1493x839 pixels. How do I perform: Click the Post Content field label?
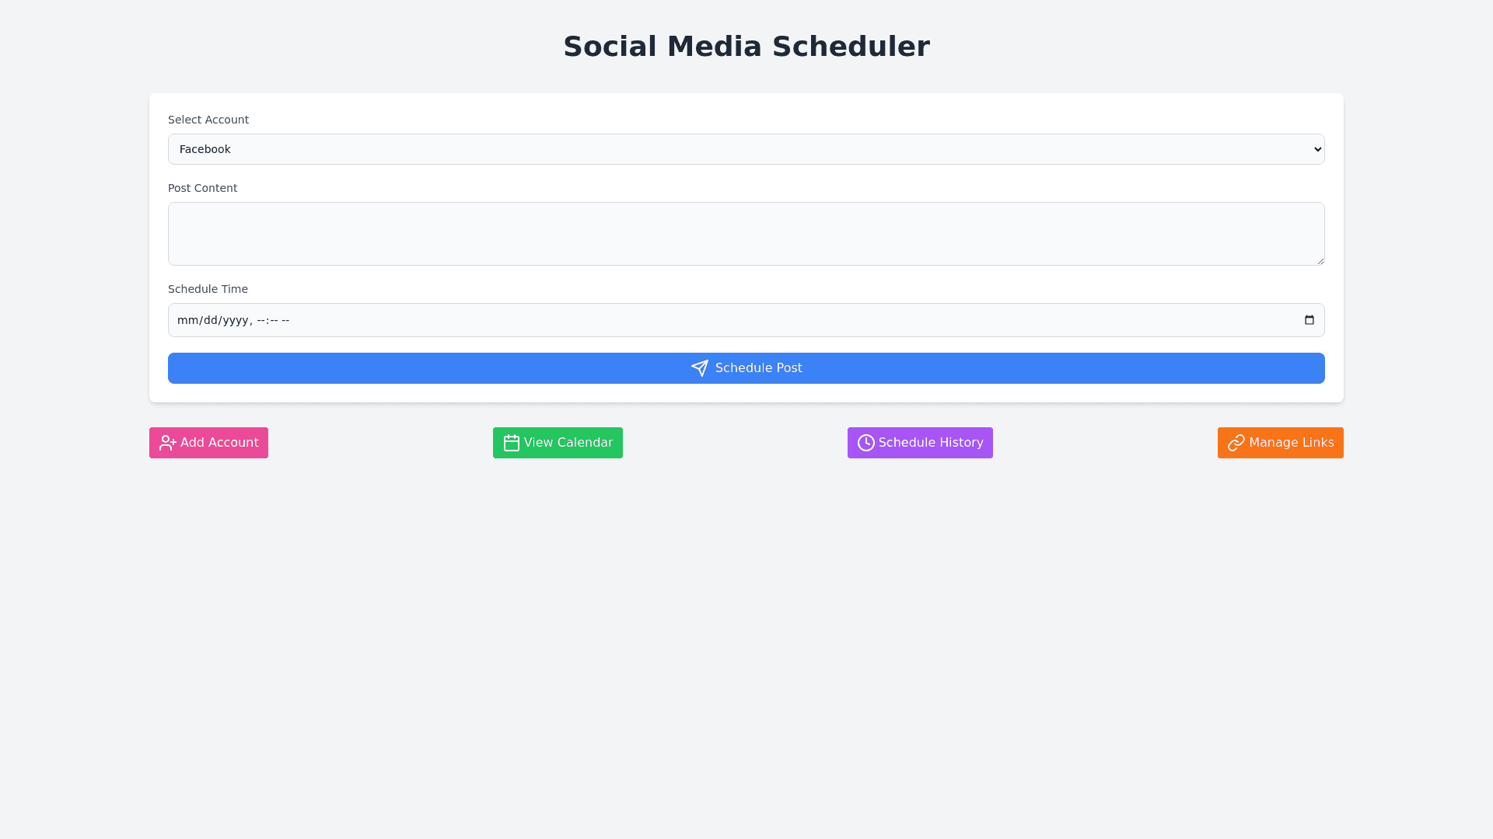pos(202,188)
